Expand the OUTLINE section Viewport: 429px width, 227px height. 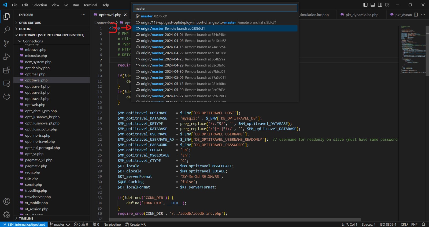(25, 29)
